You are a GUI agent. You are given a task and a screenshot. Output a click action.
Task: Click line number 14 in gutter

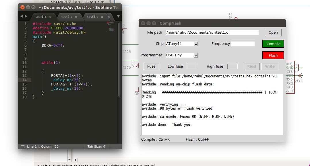pos(24,80)
